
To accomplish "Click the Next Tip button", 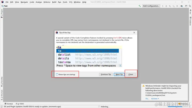I will tap(119, 74).
